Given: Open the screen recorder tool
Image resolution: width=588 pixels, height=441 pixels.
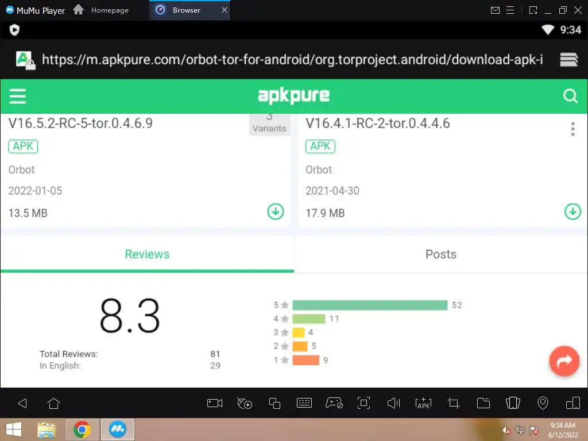Looking at the screenshot, I should (215, 404).
